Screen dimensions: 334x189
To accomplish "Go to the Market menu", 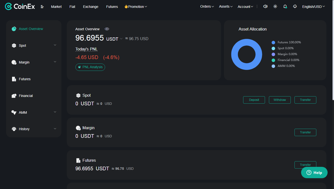I will [56, 7].
